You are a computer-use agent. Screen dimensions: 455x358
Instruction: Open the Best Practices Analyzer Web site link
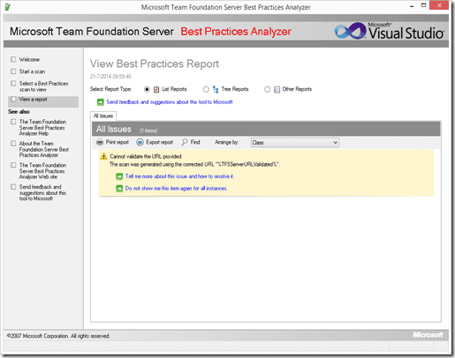(x=42, y=171)
